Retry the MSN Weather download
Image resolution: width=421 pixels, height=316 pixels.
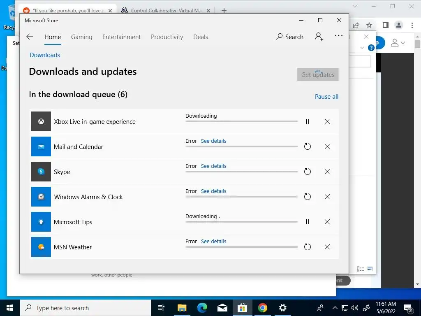[x=308, y=247]
